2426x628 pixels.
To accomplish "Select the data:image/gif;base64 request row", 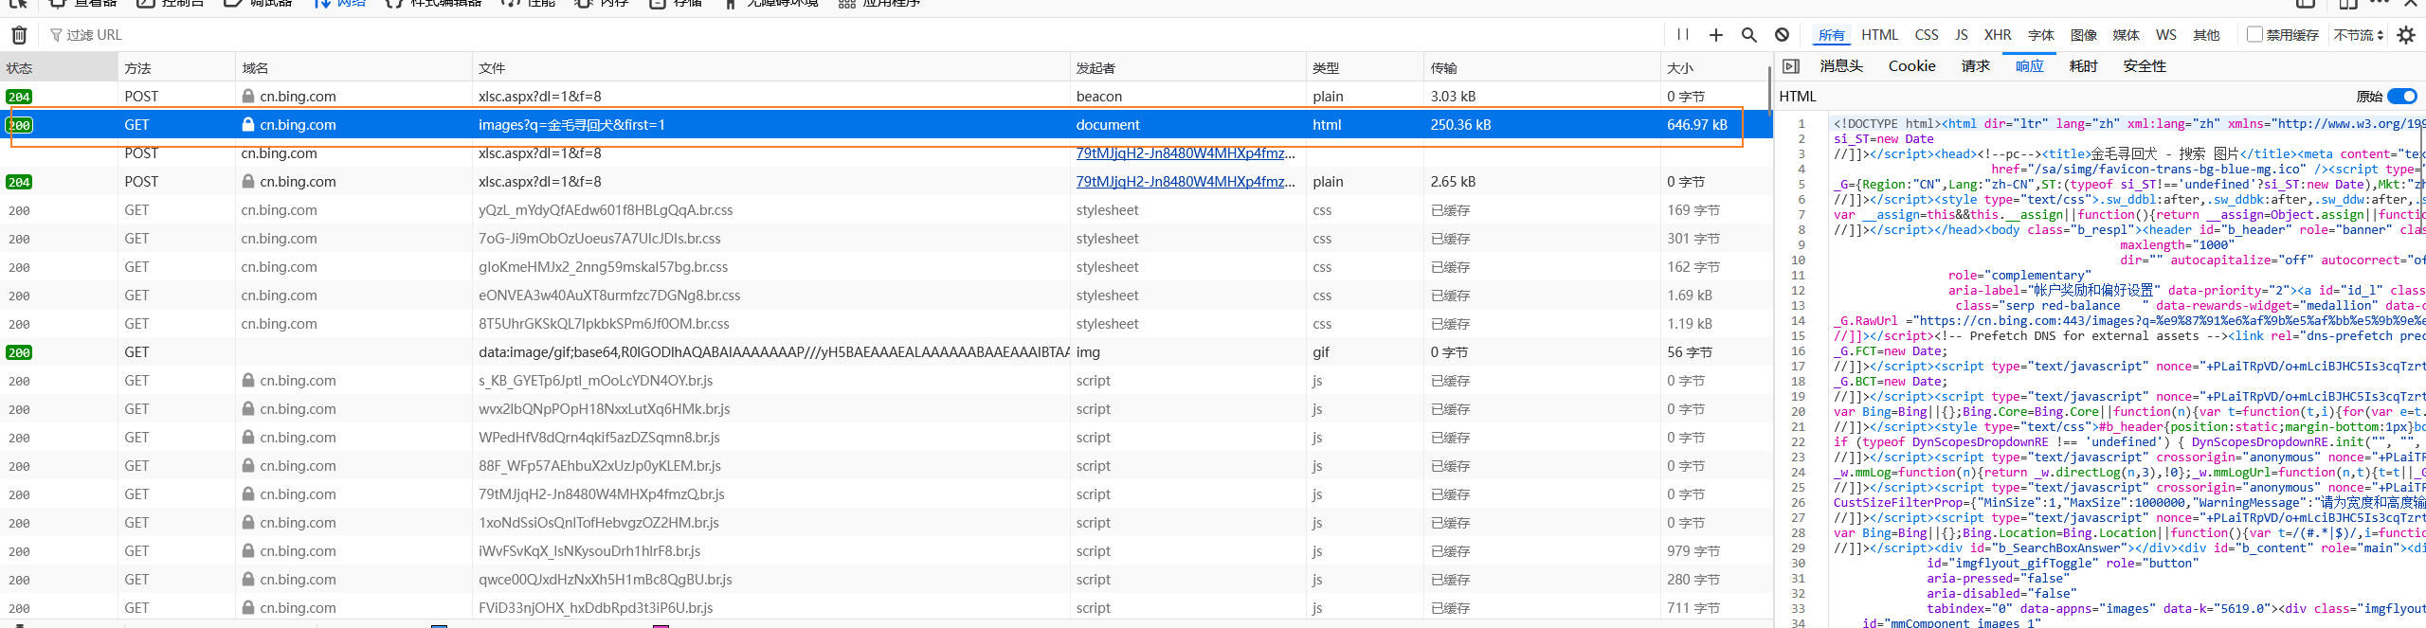I will point(886,352).
